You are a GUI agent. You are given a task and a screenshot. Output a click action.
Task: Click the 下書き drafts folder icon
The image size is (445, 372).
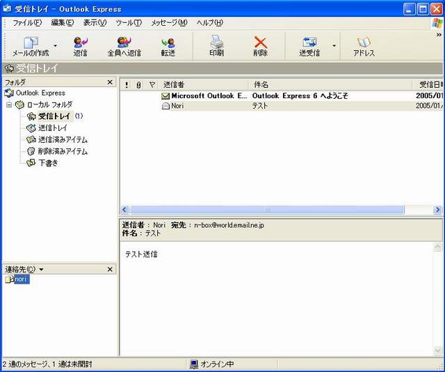point(31,163)
